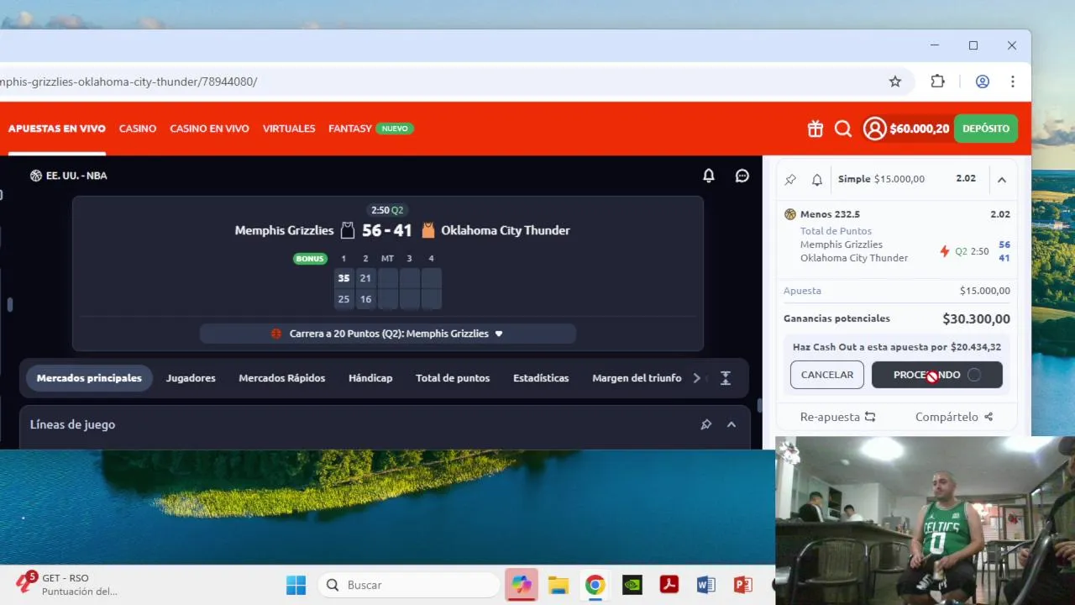Go to the Virtuales section

pos(289,129)
